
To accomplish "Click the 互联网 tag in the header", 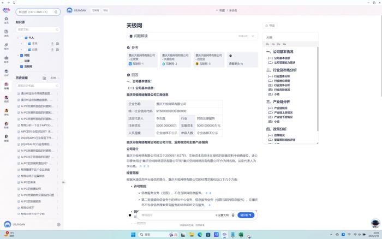I will 95,10.
